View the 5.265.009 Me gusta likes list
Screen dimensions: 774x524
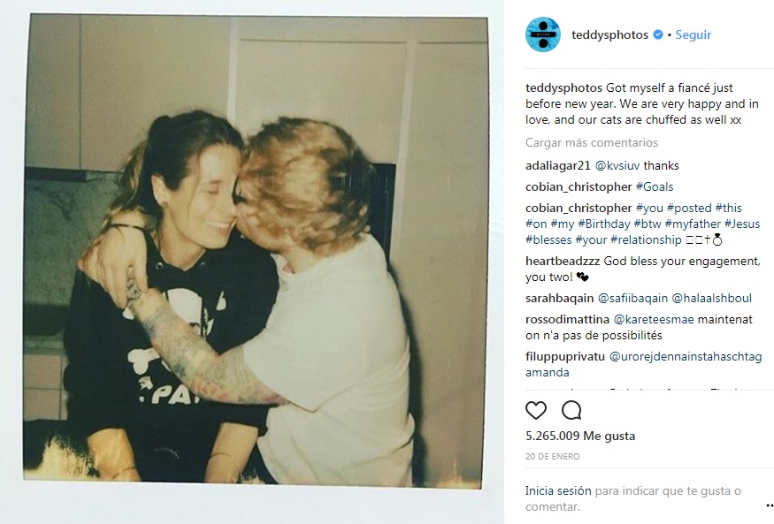point(580,436)
